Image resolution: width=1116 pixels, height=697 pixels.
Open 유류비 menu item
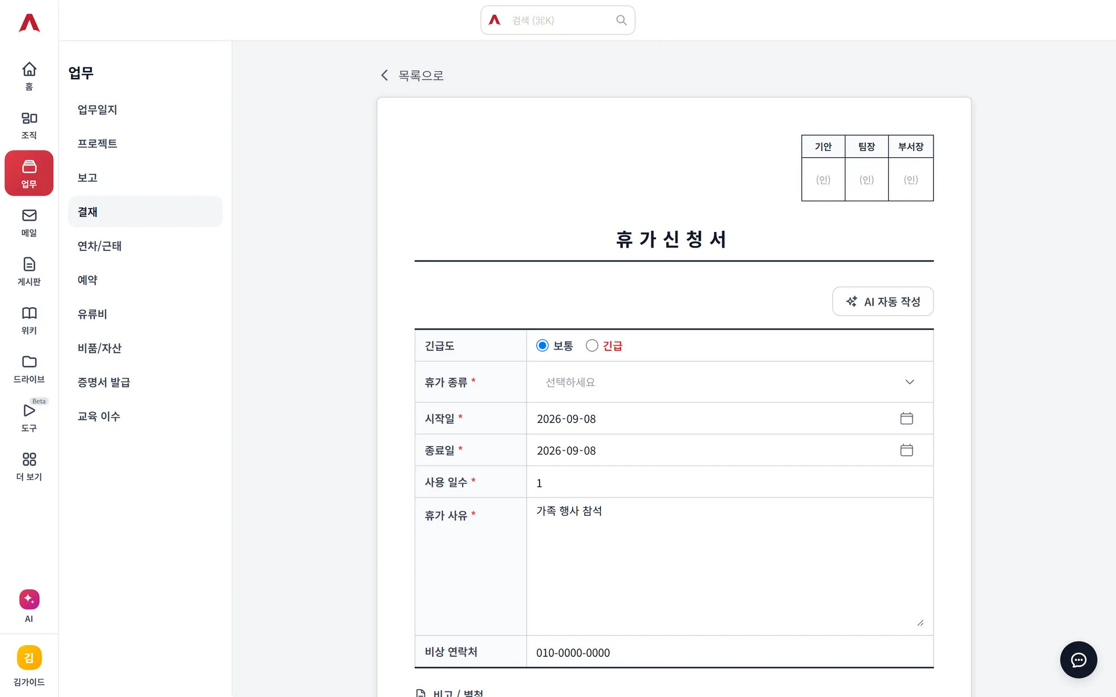145,314
